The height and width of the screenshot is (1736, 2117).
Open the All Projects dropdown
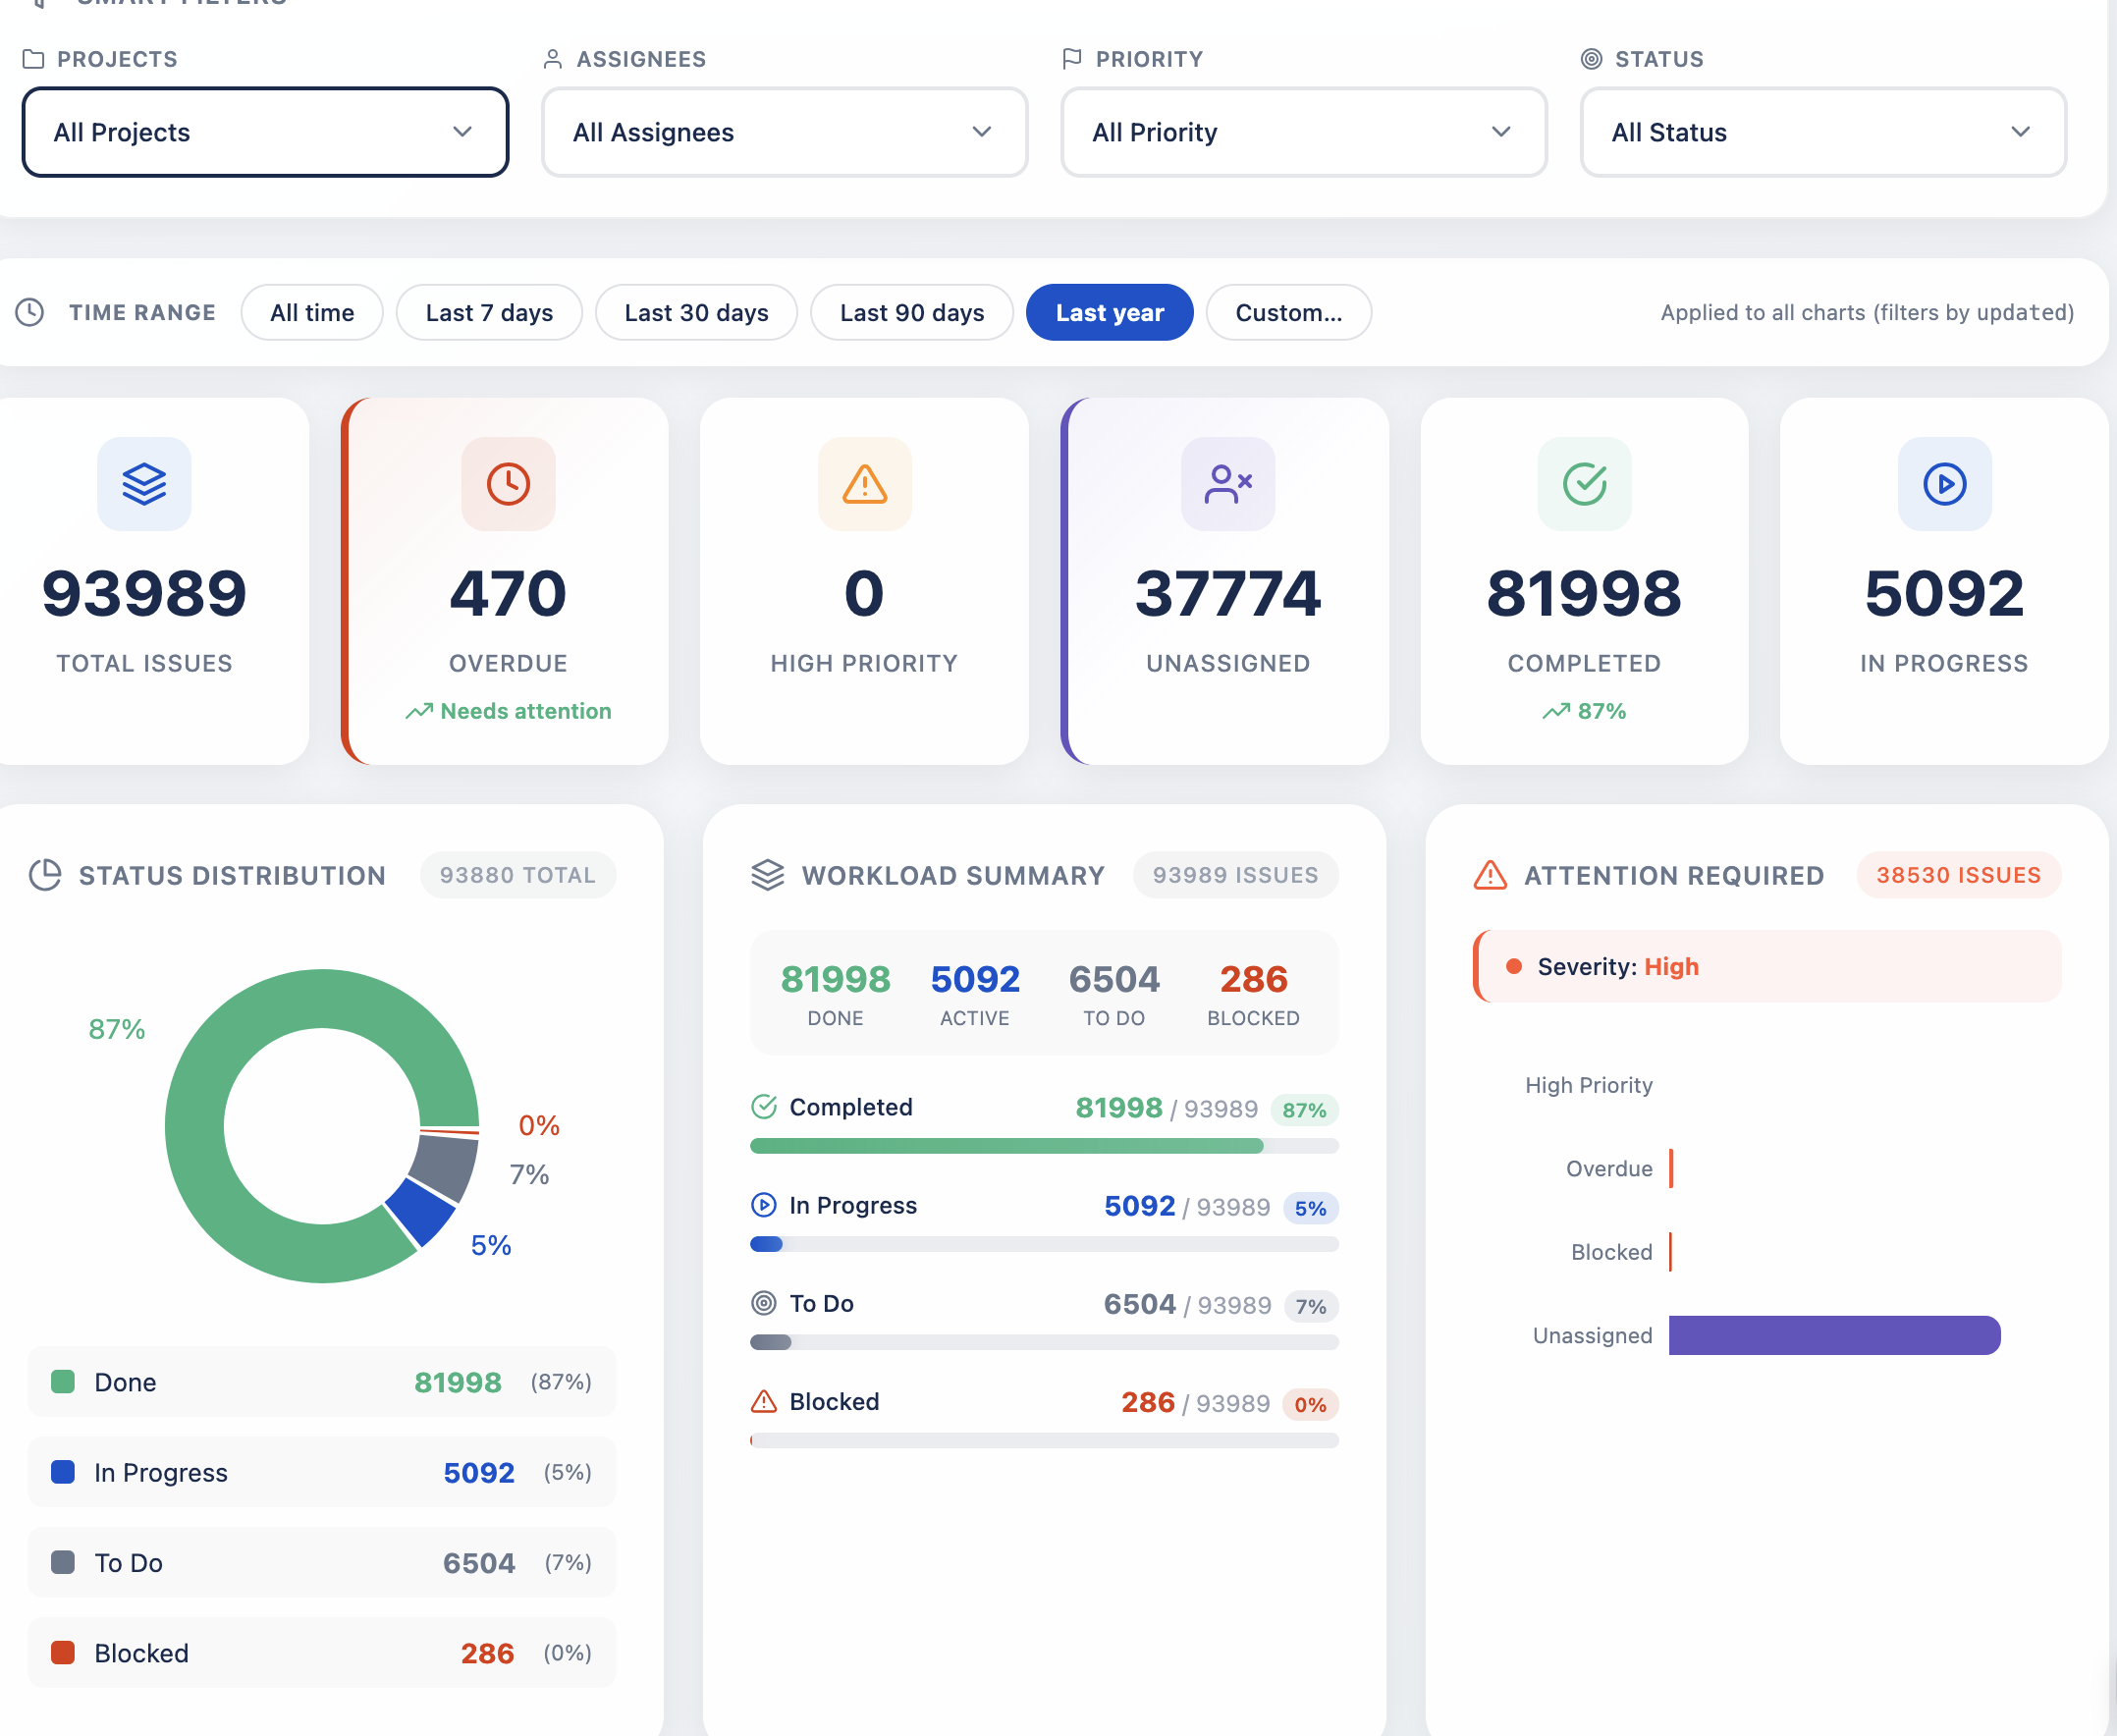[x=266, y=132]
